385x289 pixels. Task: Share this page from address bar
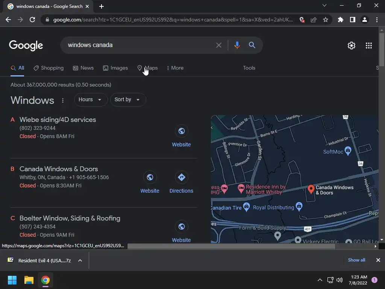tap(314, 20)
